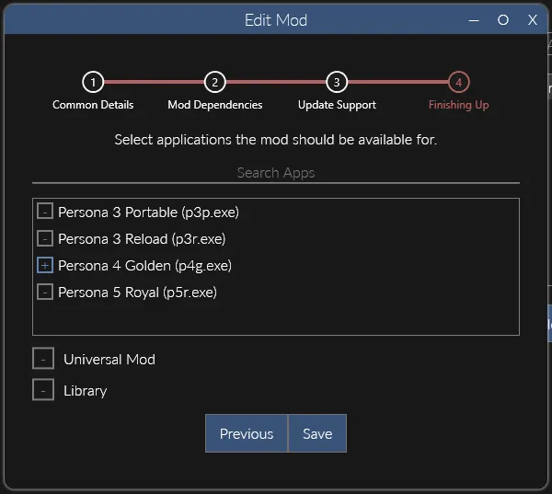Click the Library label text
Viewport: 552px width, 494px height.
[x=86, y=391]
